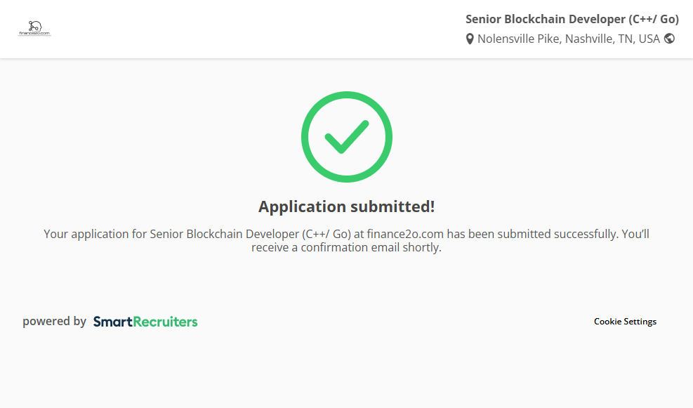Click "finance2o.com" in the confirmation message
Screen dimensions: 693x408
click(x=405, y=234)
